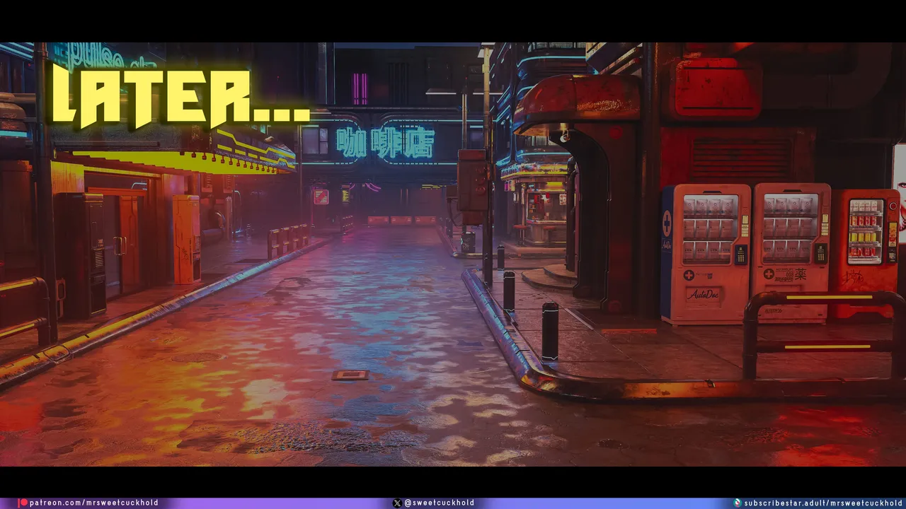
Task: Click the AutoDoc vending machine
Action: tap(704, 253)
